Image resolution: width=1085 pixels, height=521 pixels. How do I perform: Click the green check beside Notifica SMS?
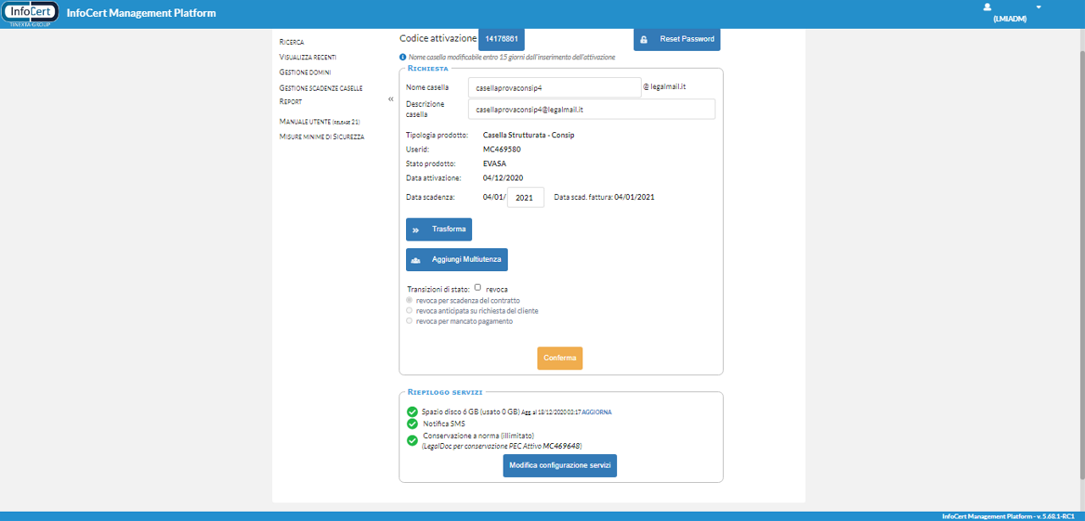pyautogui.click(x=413, y=424)
